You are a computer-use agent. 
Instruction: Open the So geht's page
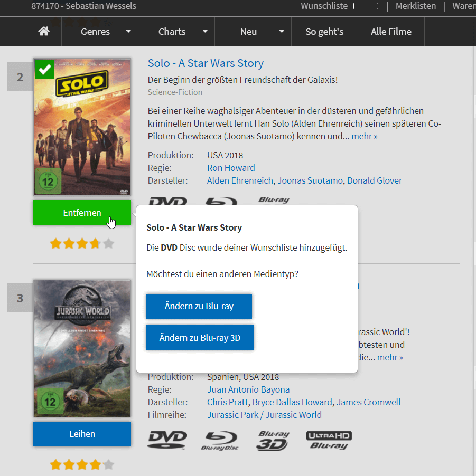(x=324, y=32)
